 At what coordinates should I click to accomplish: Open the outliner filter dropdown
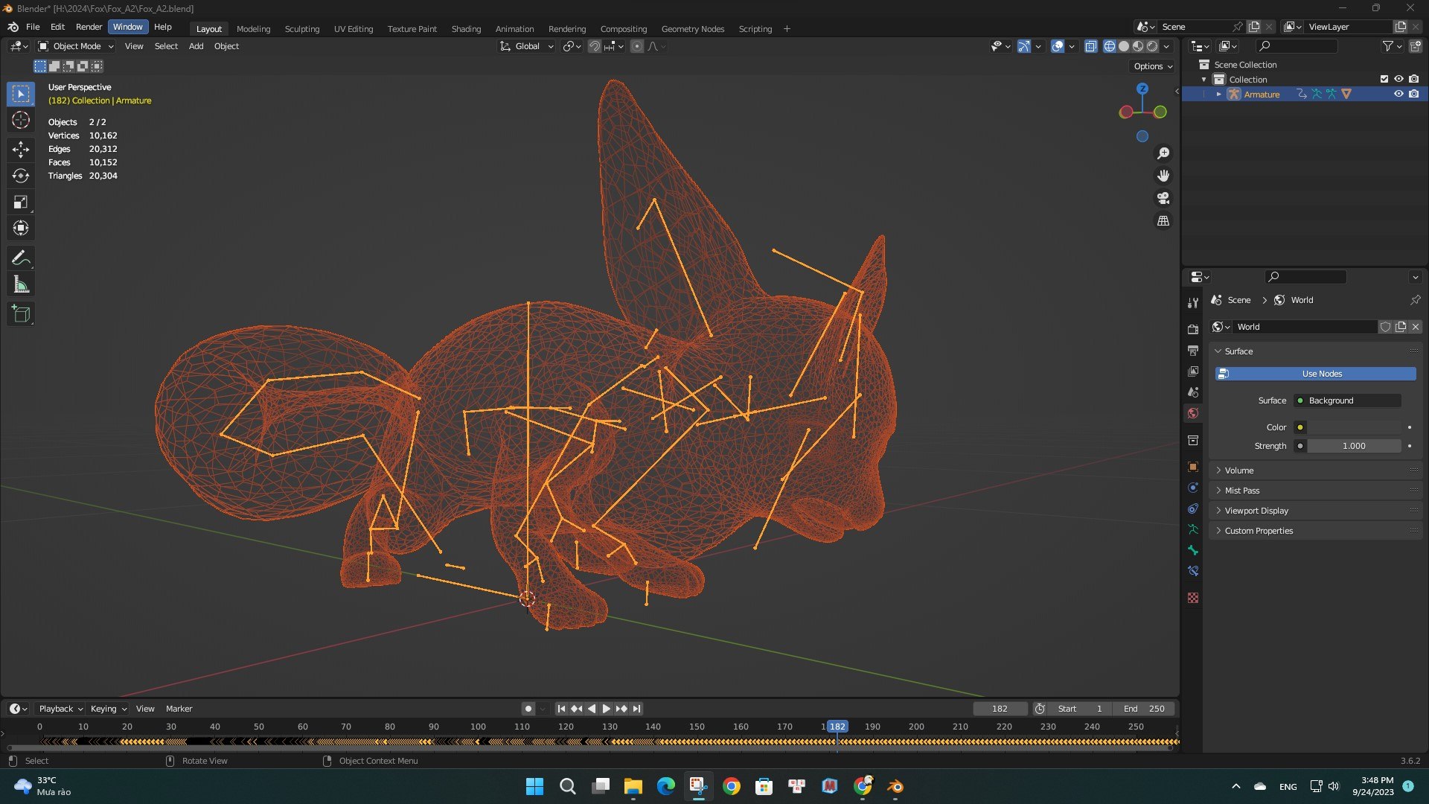coord(1391,46)
